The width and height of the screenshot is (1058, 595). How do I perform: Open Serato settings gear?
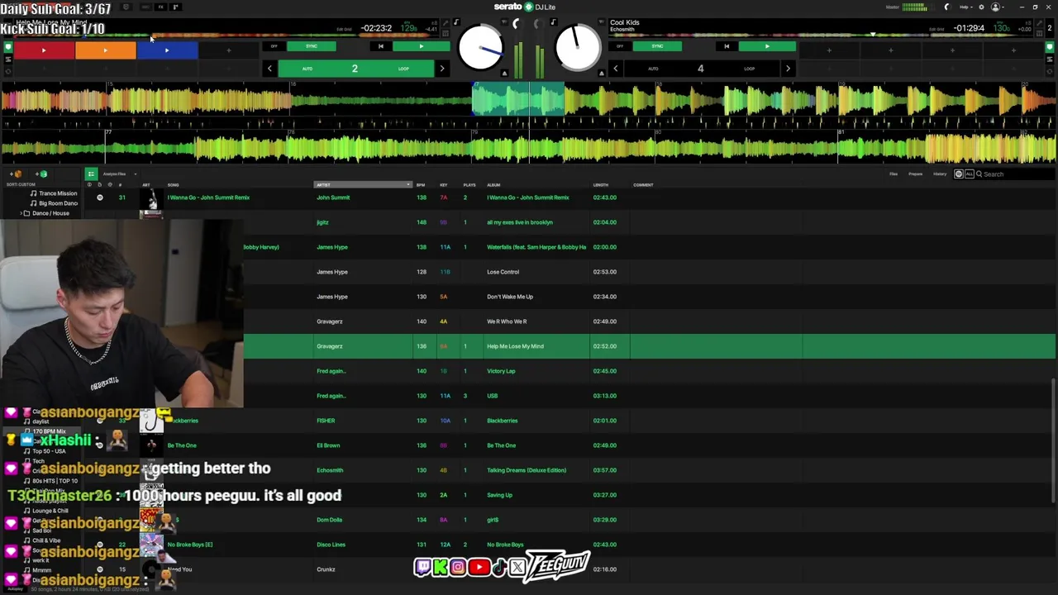(x=981, y=7)
